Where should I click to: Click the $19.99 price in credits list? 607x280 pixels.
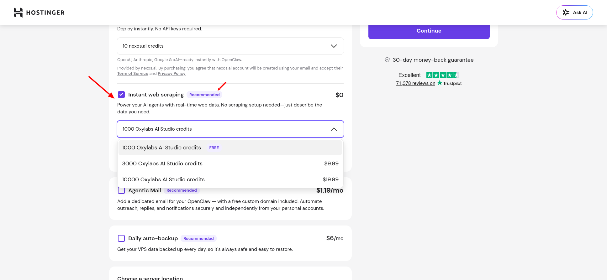(330, 179)
